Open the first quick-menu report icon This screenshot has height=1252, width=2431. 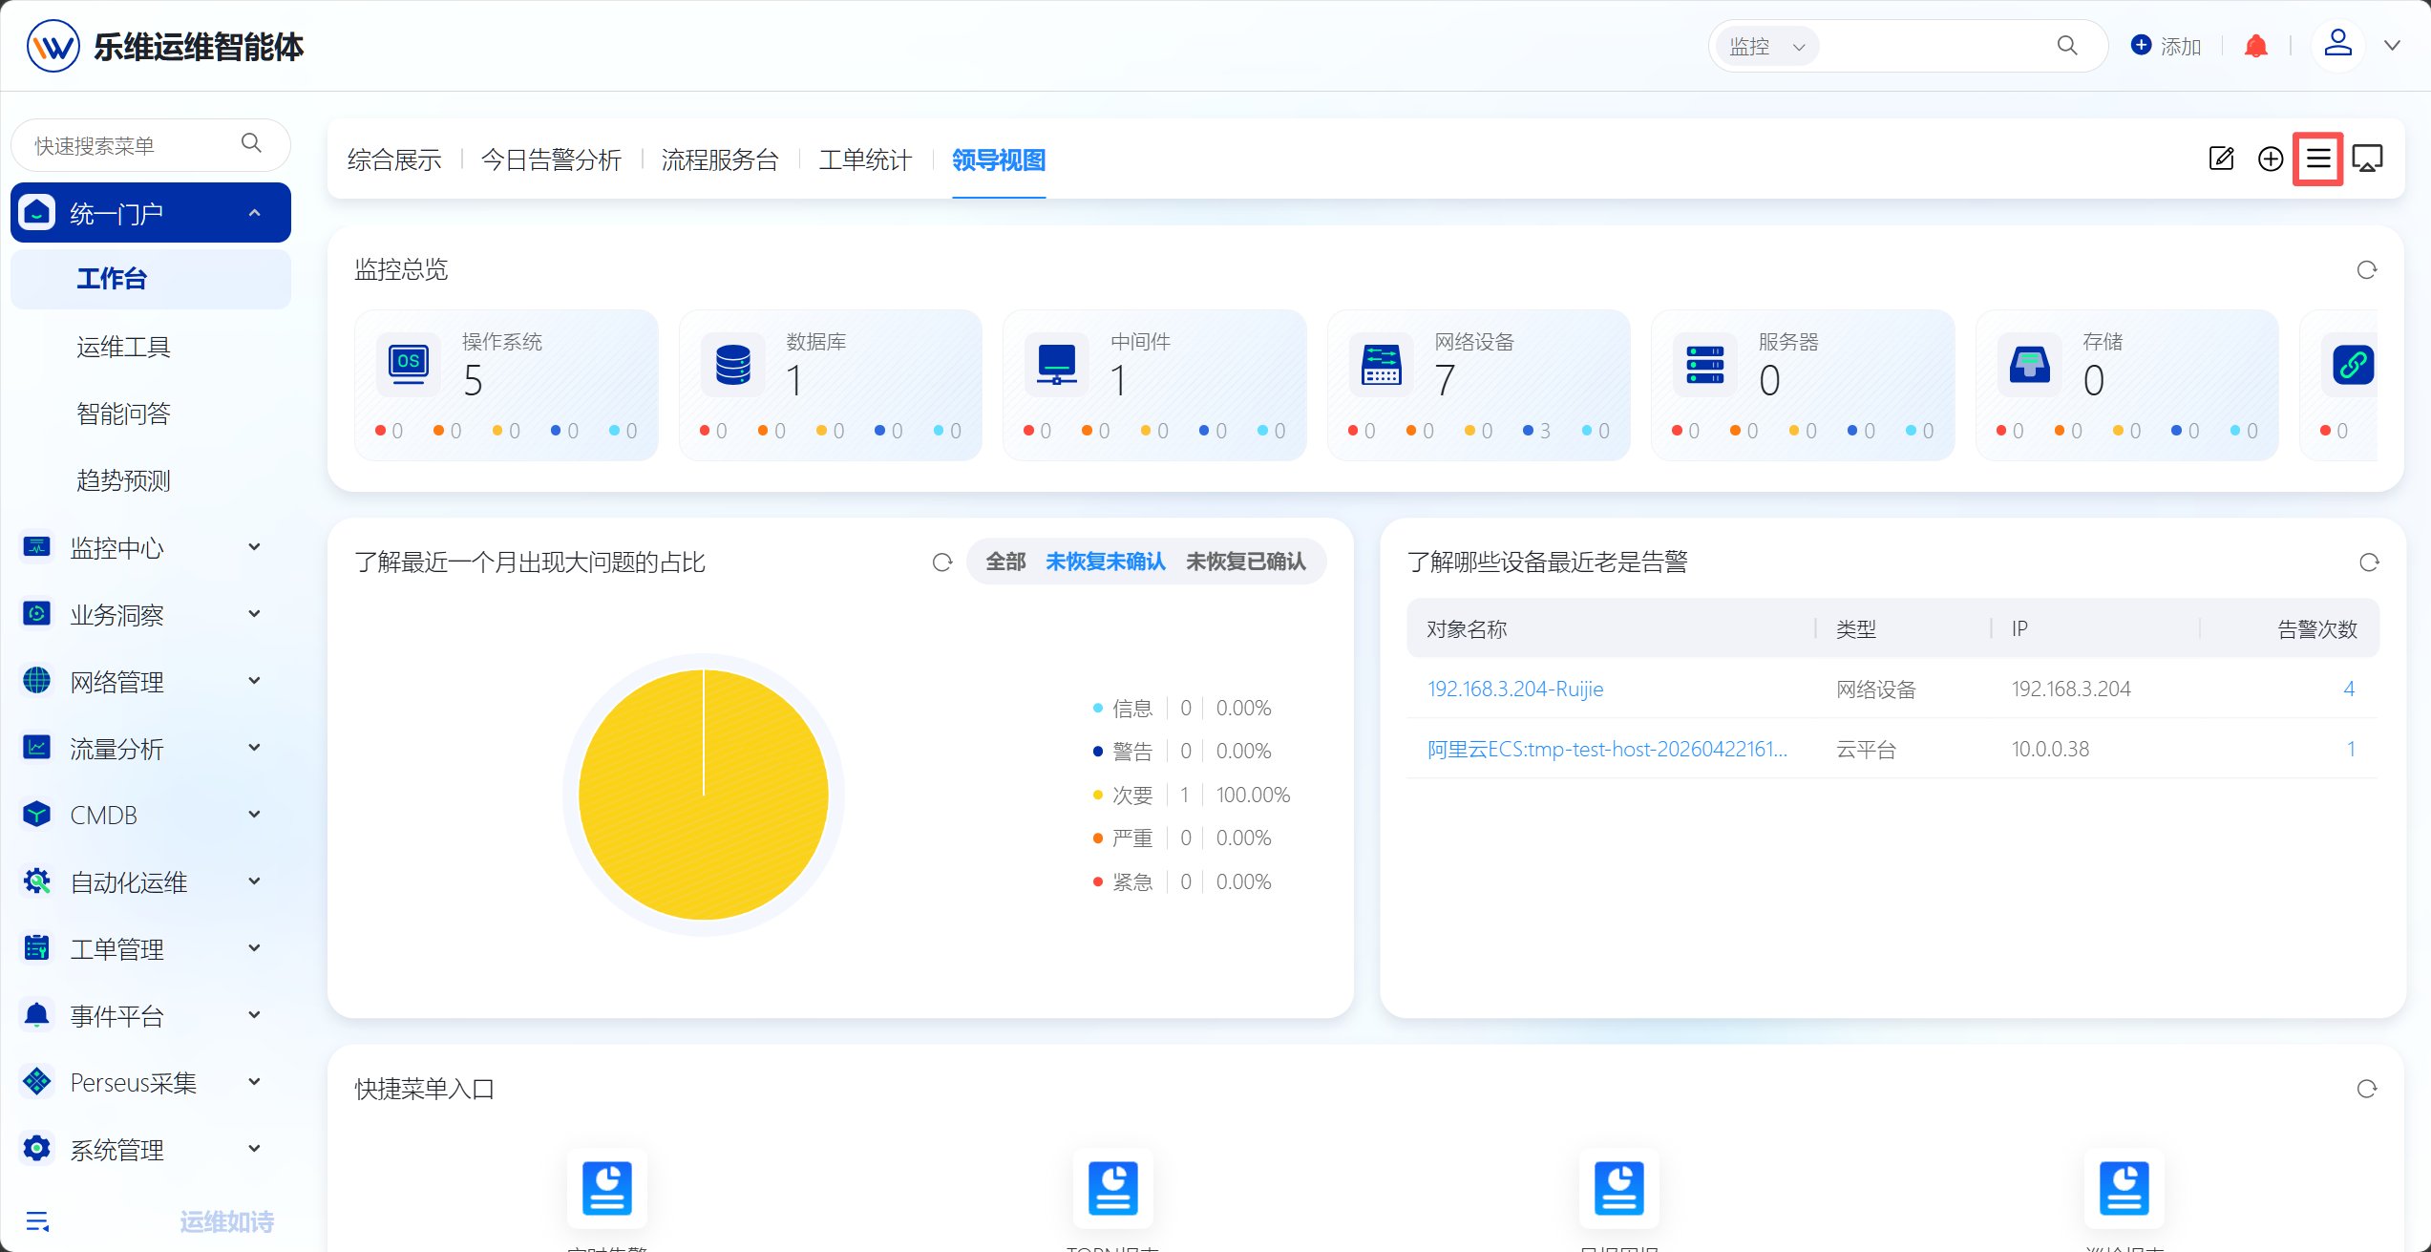point(607,1188)
